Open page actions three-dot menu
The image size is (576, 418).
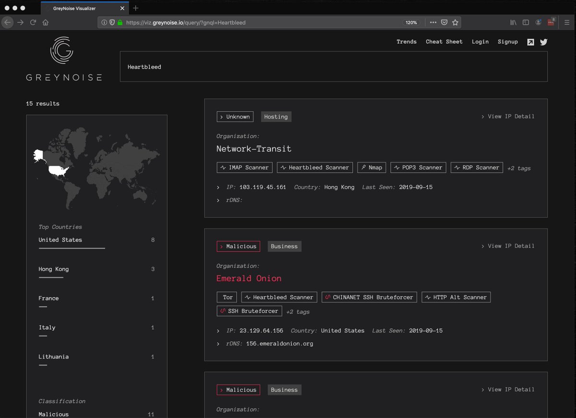click(x=433, y=23)
